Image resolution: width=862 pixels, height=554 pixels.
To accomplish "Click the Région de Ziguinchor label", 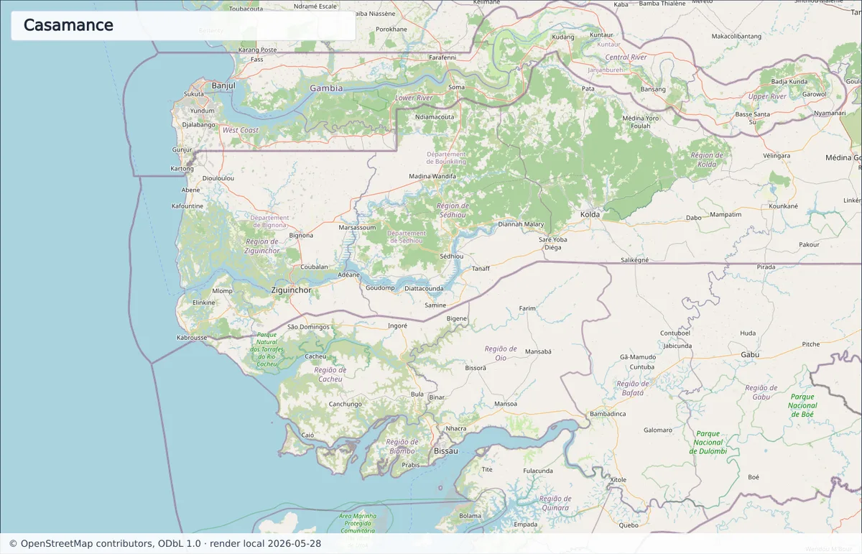I will pyautogui.click(x=262, y=246).
